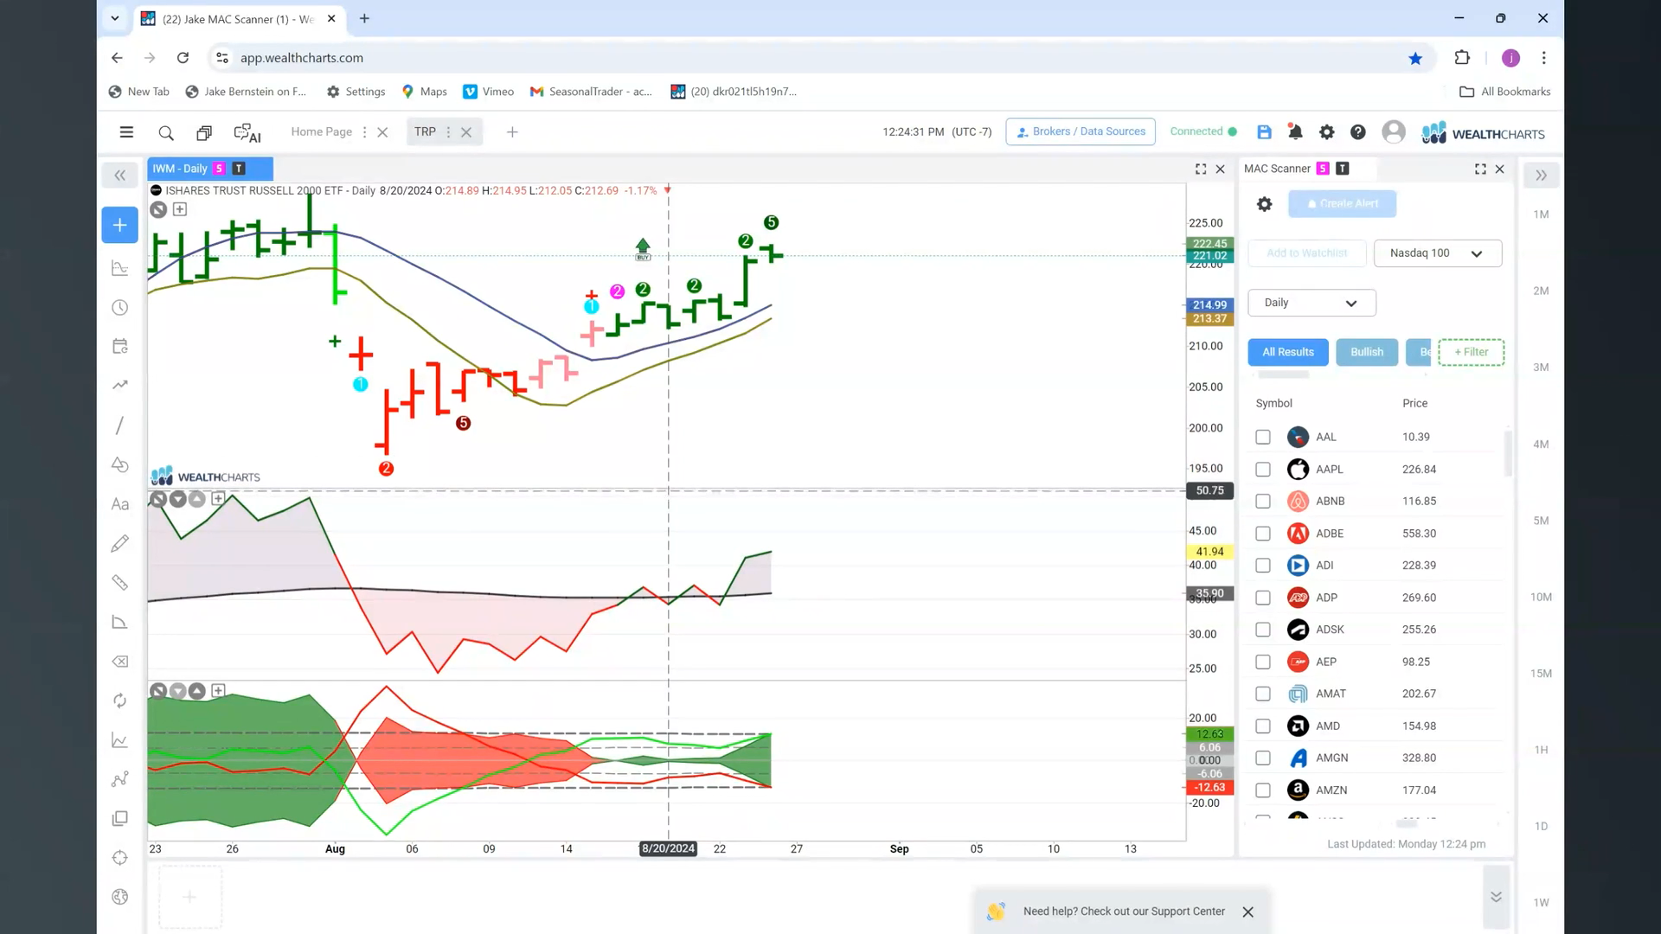
Task: Open the All Bookmarks folder
Action: coord(1505,92)
